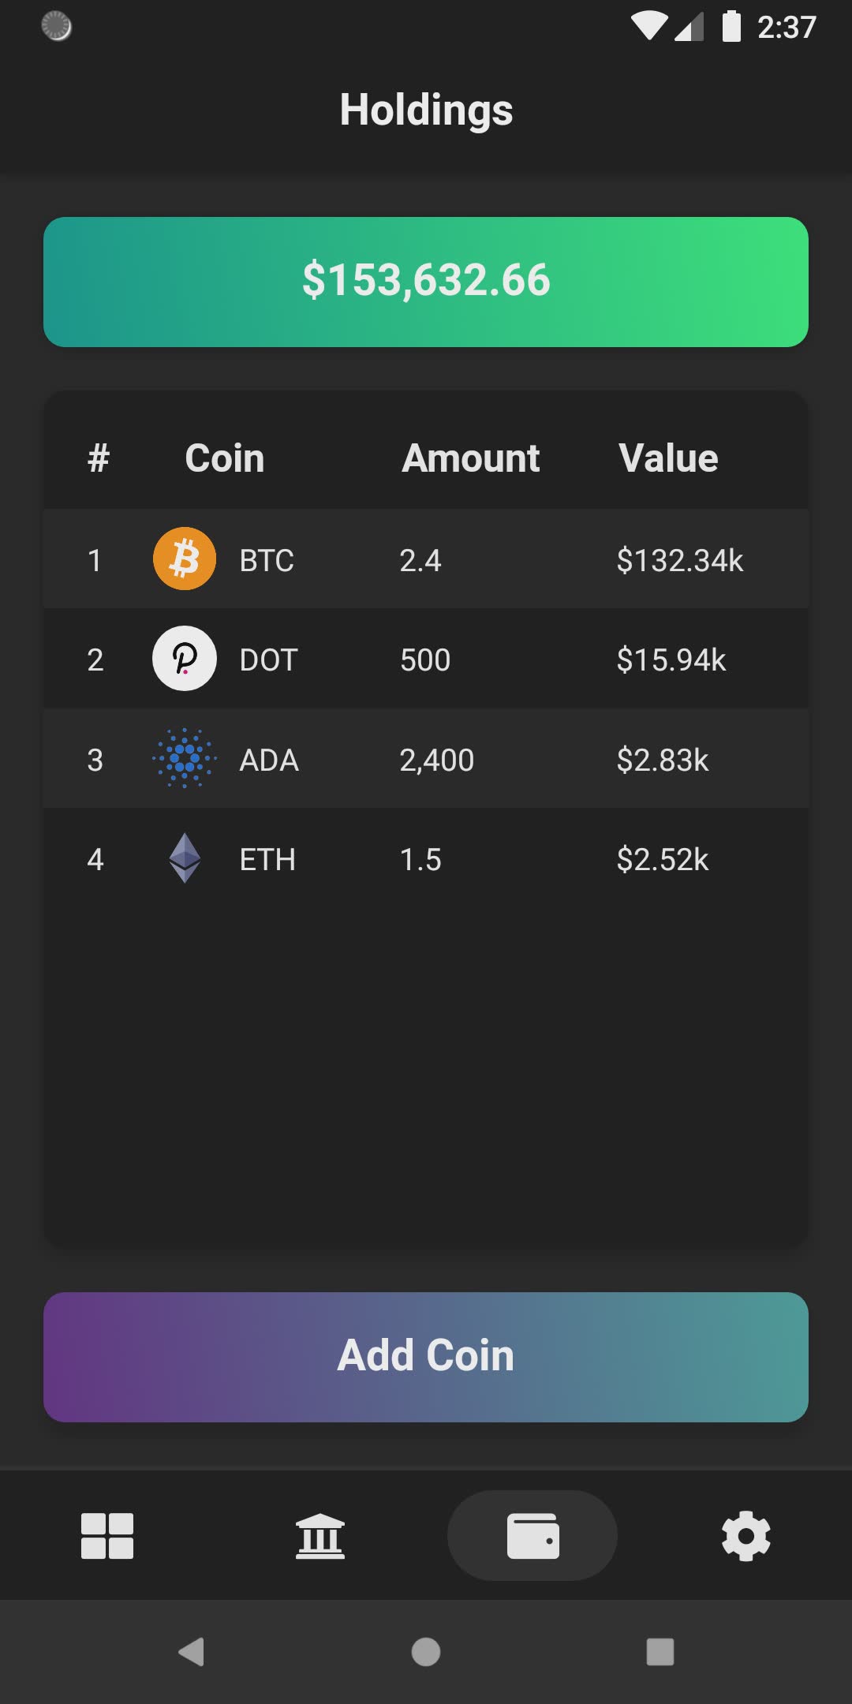Tap the Ethereum coin icon

184,858
